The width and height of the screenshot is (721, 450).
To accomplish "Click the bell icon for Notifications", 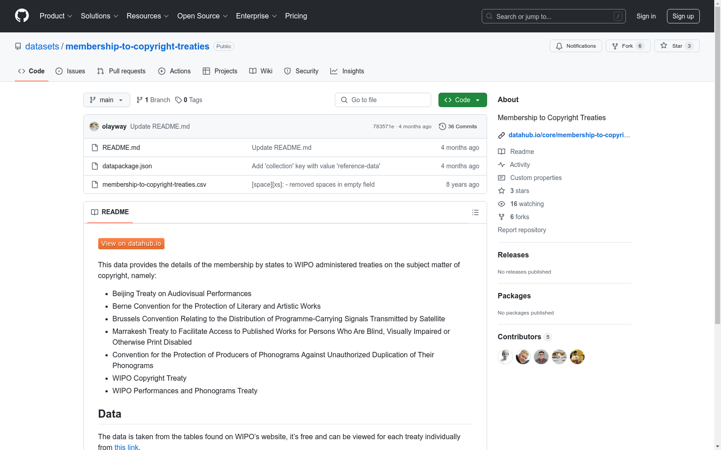I will [559, 46].
